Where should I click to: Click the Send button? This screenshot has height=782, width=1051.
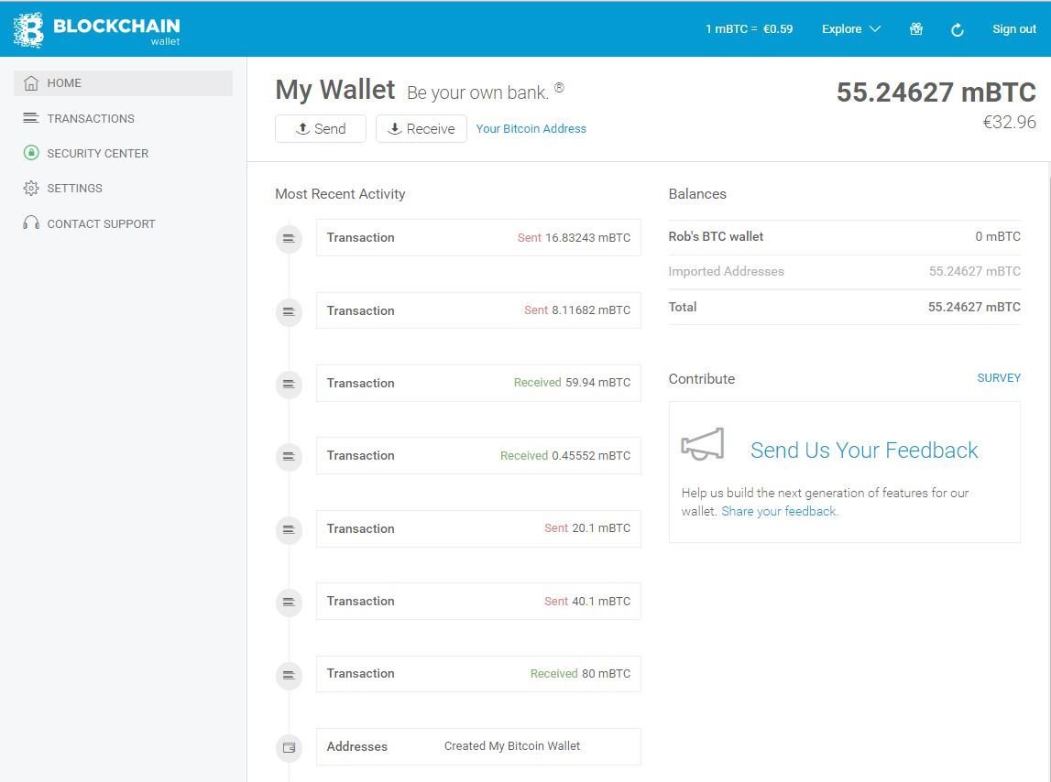click(321, 129)
